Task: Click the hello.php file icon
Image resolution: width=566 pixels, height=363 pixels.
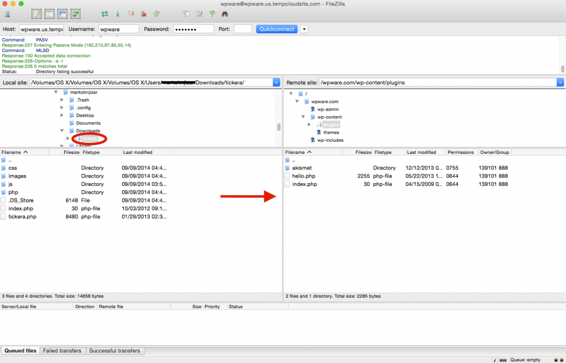Action: click(x=287, y=176)
